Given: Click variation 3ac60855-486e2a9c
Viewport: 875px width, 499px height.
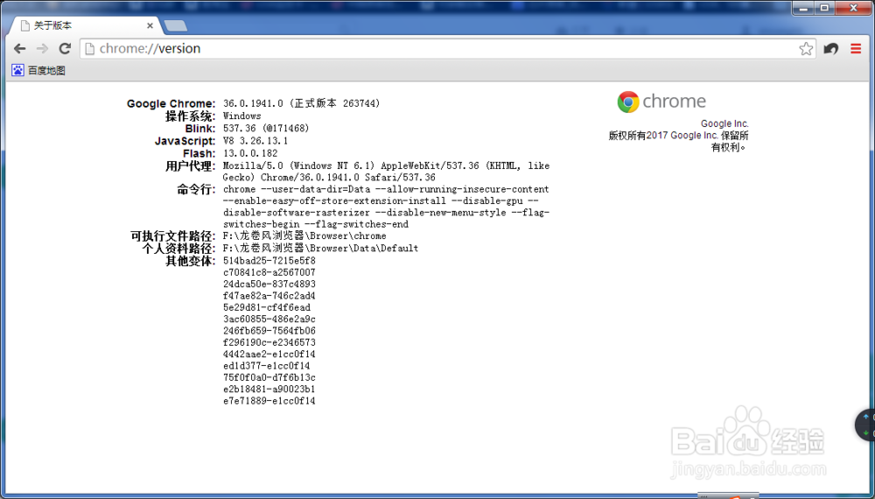Looking at the screenshot, I should (x=269, y=320).
